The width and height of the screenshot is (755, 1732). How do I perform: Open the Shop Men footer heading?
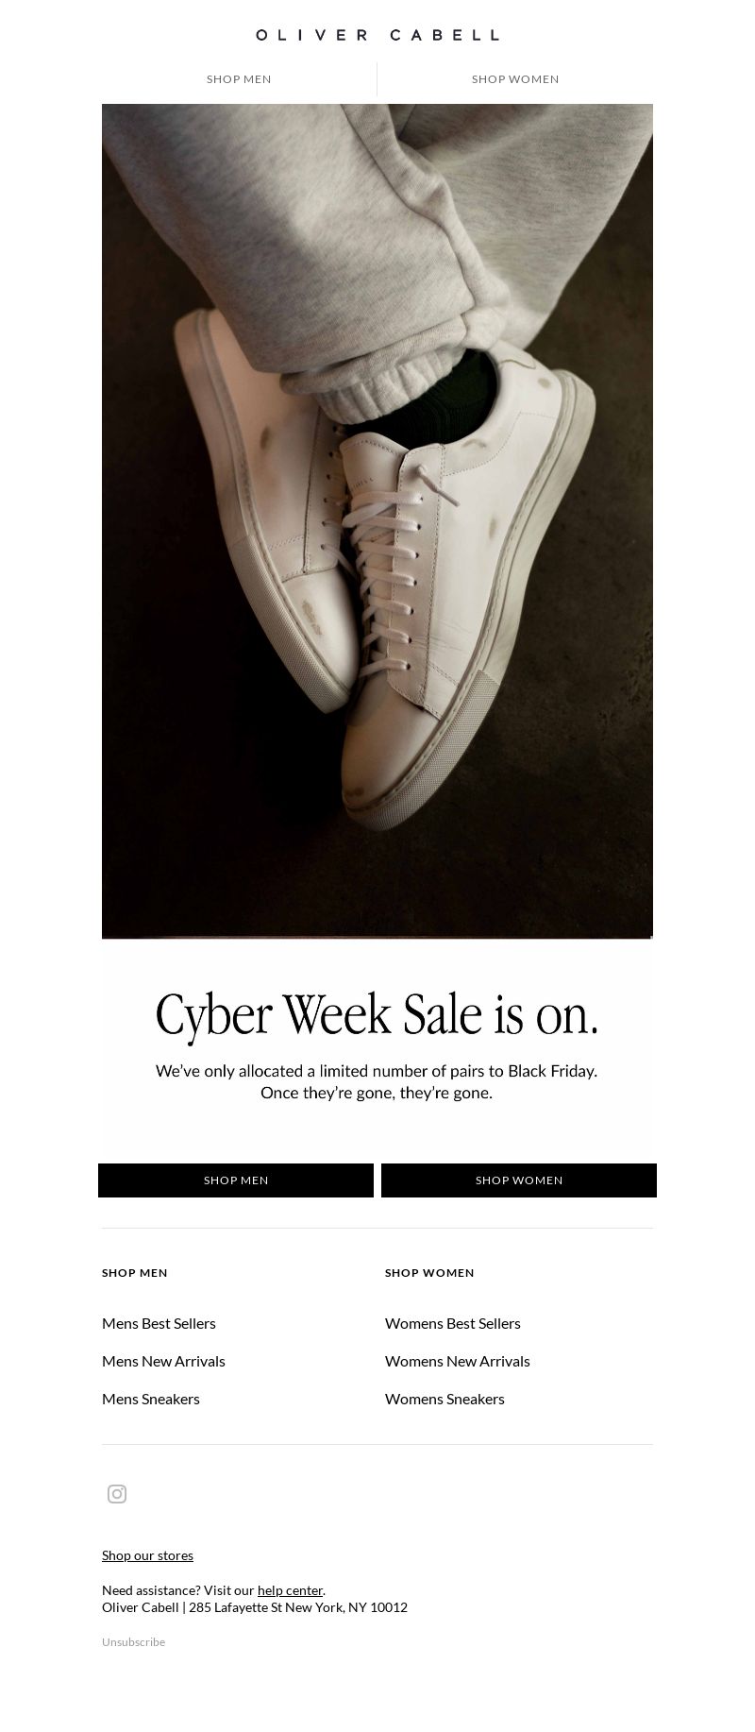pyautogui.click(x=135, y=1273)
